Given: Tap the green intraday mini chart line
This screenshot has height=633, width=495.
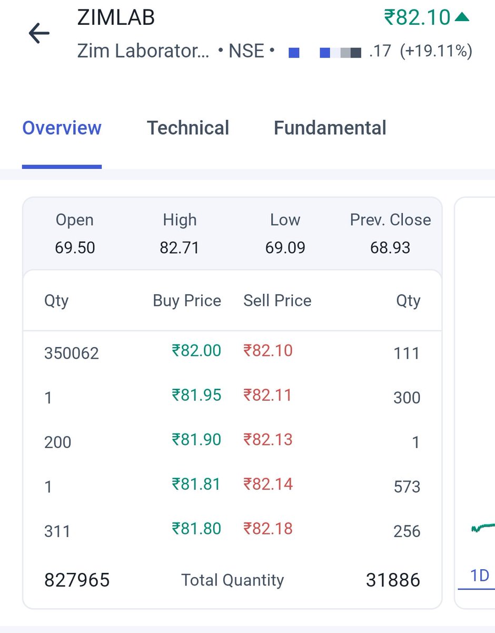Looking at the screenshot, I should click(483, 526).
